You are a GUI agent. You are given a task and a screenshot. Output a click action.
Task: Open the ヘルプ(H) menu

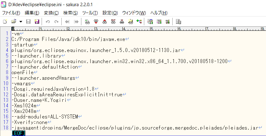pyautogui.click(x=159, y=13)
